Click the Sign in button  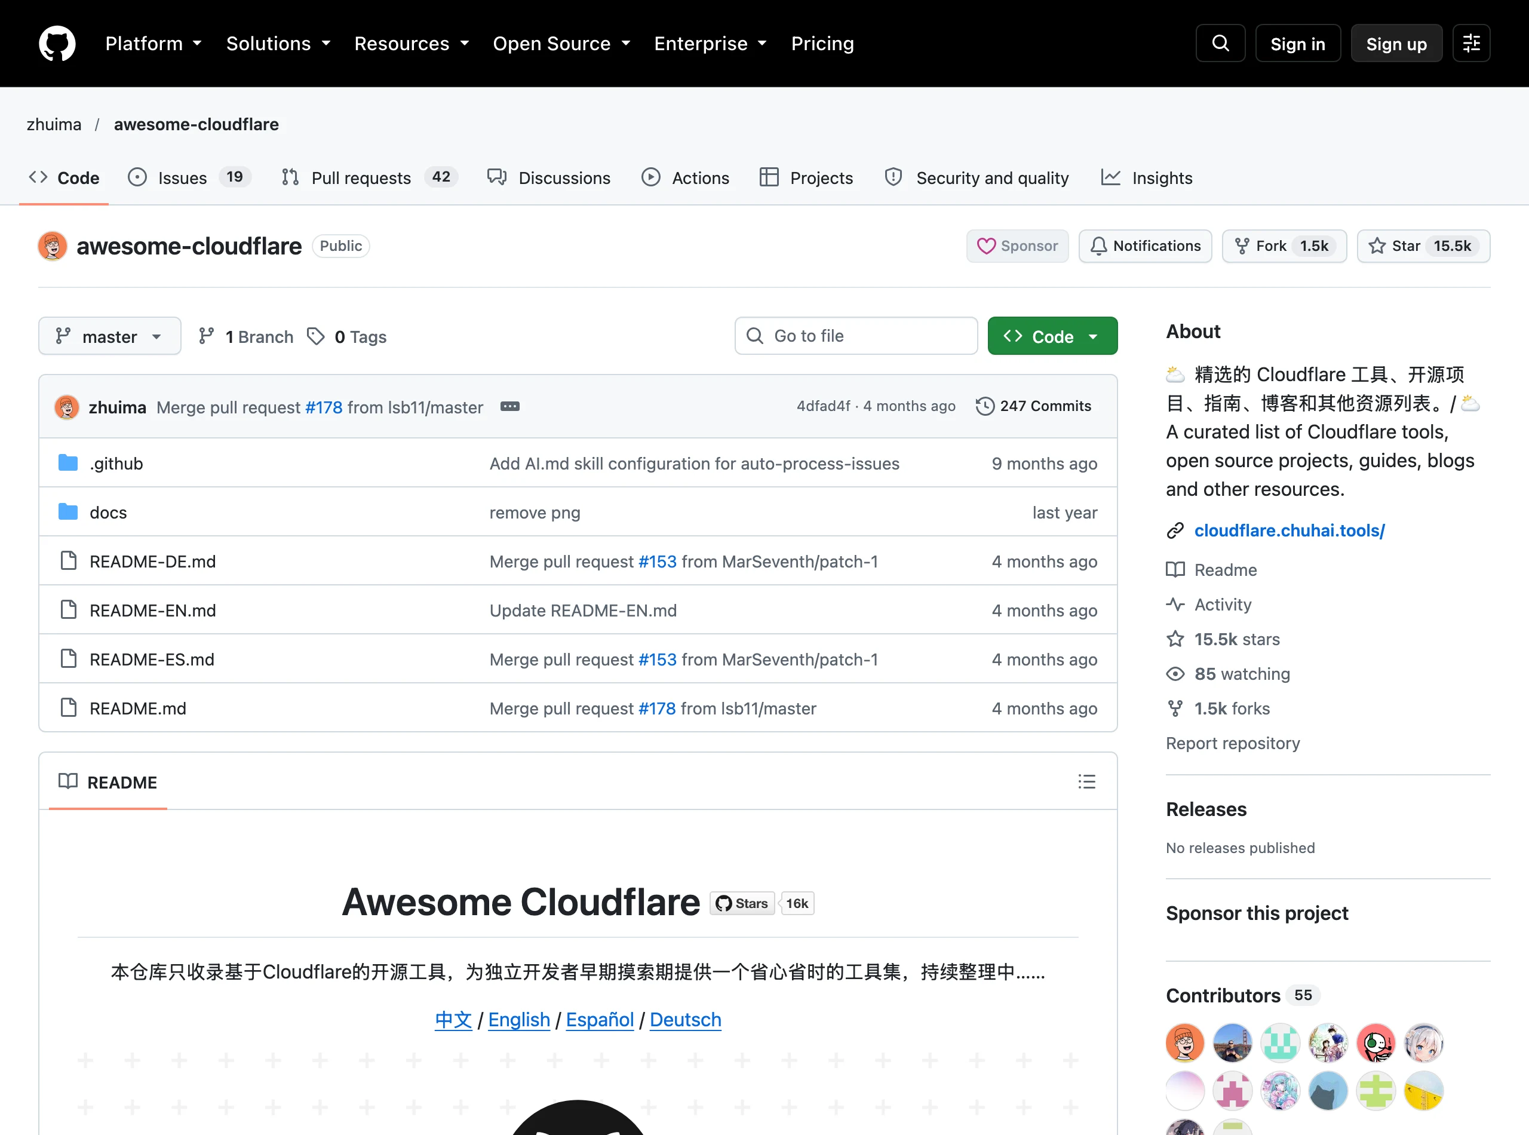click(x=1297, y=43)
